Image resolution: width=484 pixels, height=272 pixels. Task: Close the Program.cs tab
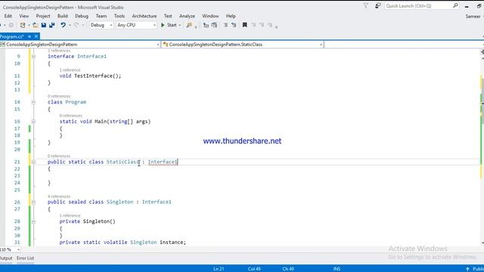(x=36, y=36)
